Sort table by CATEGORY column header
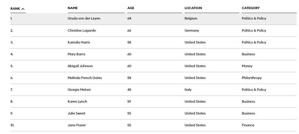The image size is (299, 134). pos(251,8)
